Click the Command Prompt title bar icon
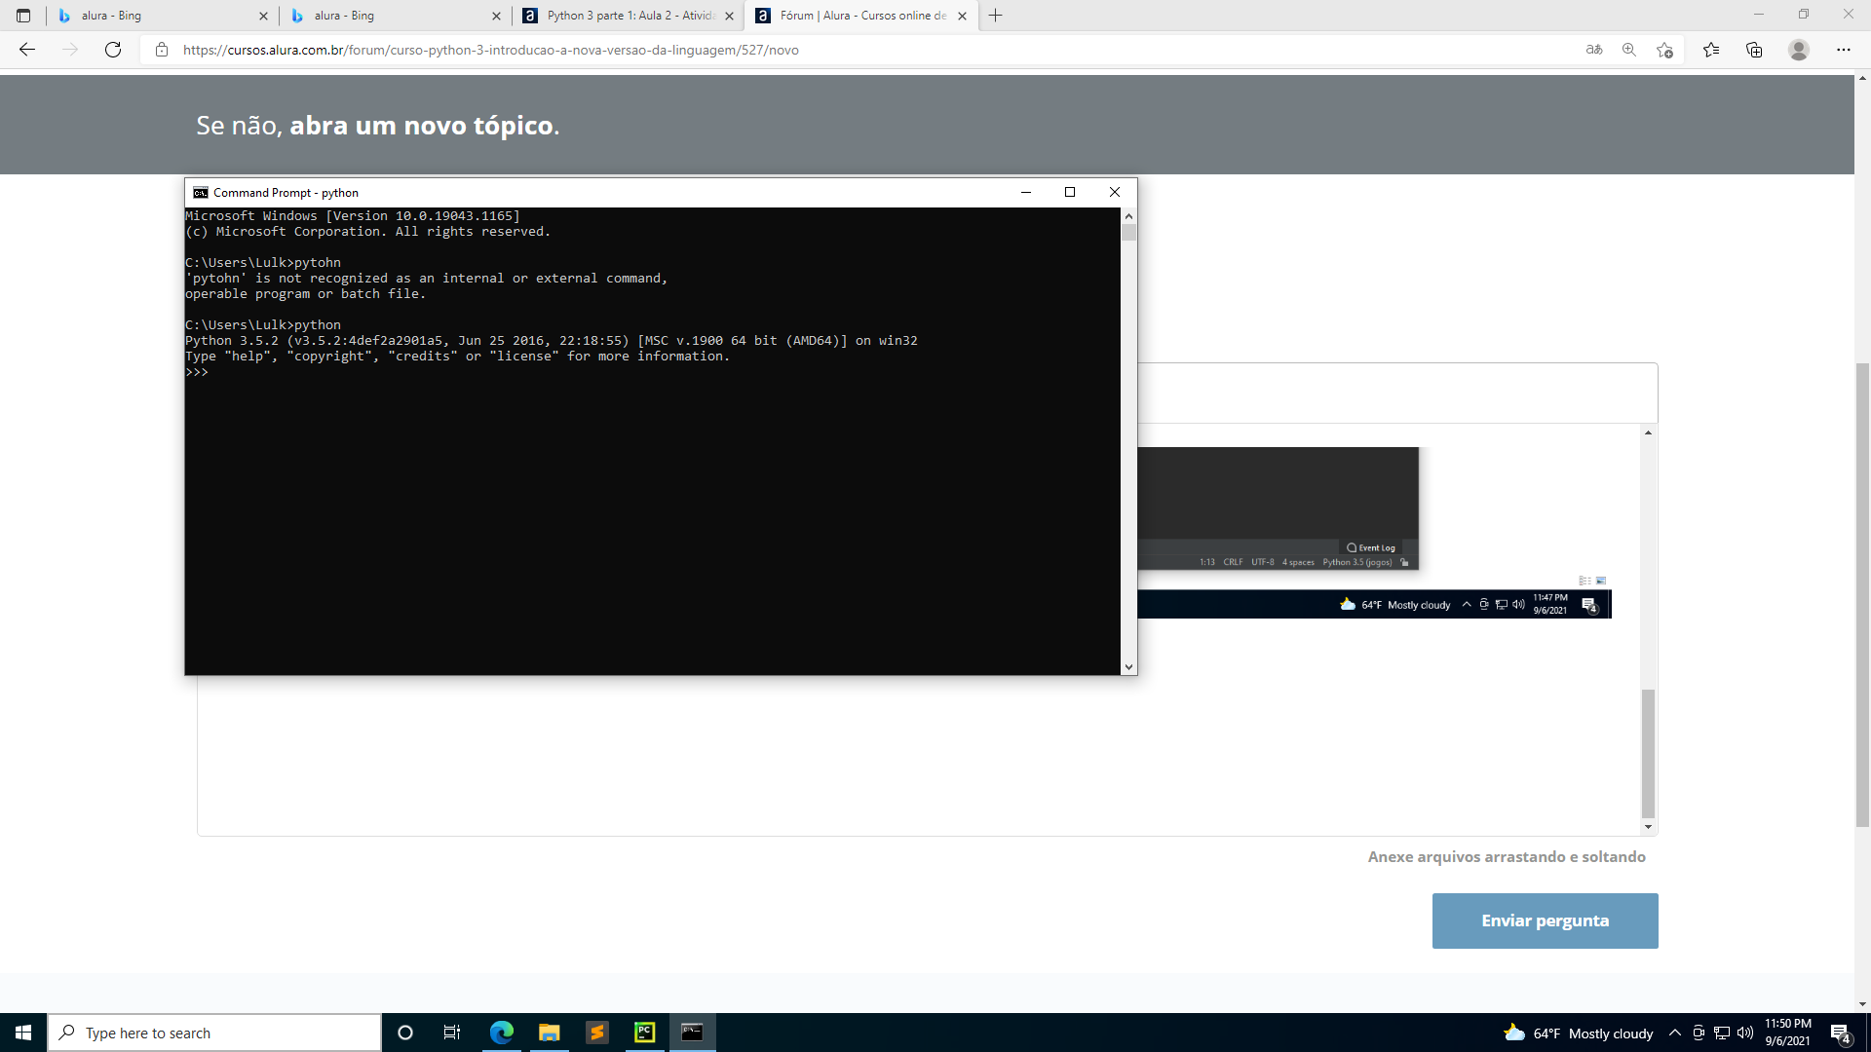Screen dimensions: 1871x1052 coord(201,192)
